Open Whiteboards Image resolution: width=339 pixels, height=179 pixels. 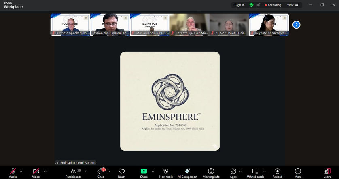[x=255, y=173]
